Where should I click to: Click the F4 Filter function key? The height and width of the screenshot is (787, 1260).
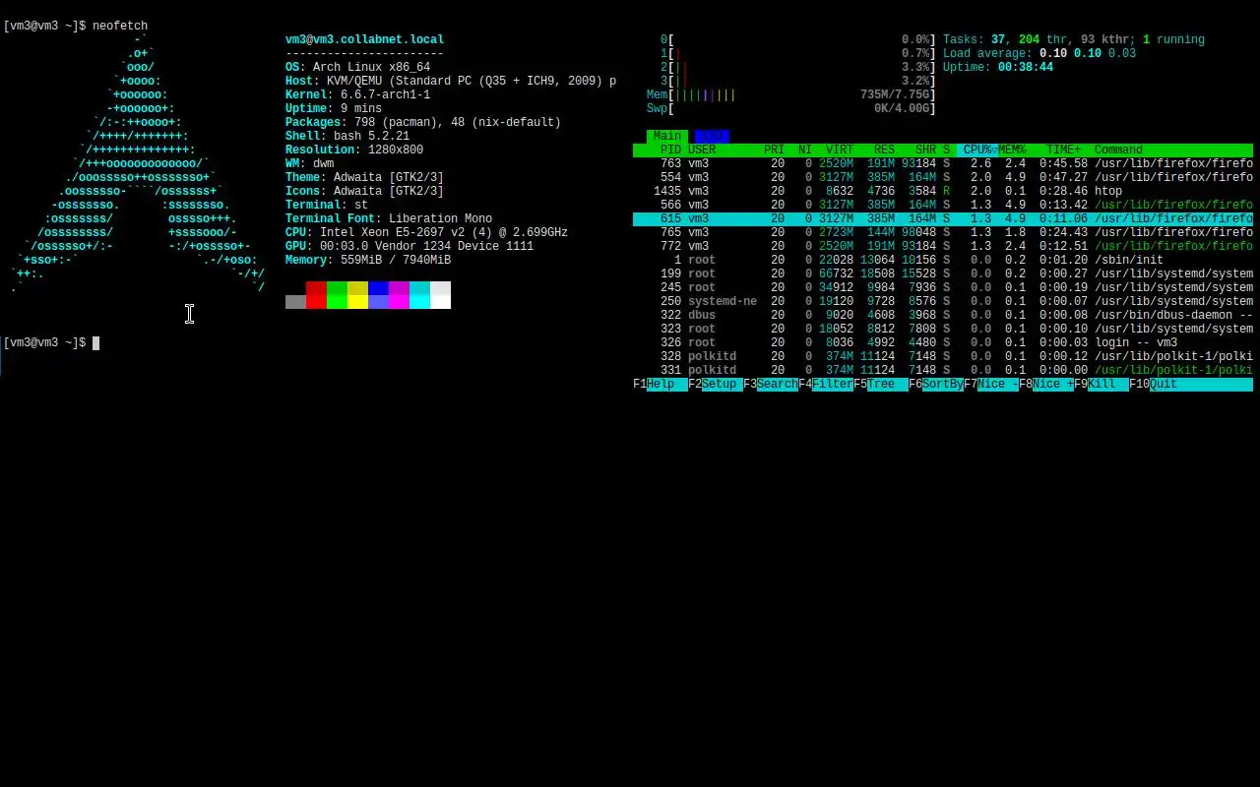point(826,384)
